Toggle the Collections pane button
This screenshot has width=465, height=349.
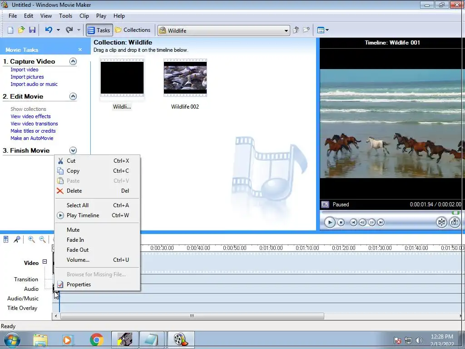pyautogui.click(x=133, y=30)
